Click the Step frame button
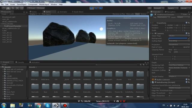 101,8
